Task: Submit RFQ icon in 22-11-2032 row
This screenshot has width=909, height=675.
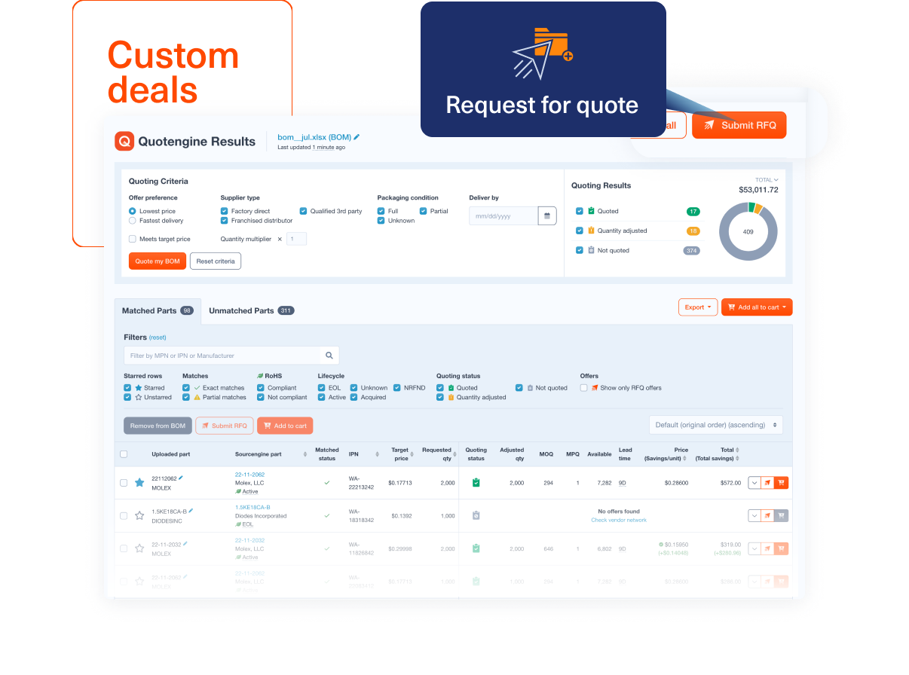Action: point(767,548)
